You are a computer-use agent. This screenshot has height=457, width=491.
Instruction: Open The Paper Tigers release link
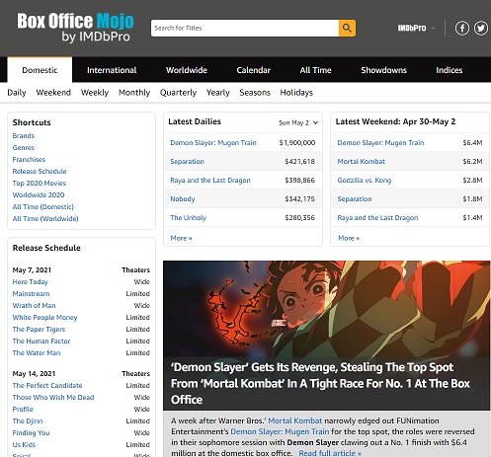point(39,329)
